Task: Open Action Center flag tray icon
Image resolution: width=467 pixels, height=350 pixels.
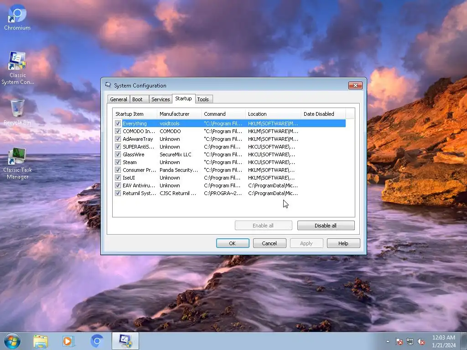Action: 399,342
